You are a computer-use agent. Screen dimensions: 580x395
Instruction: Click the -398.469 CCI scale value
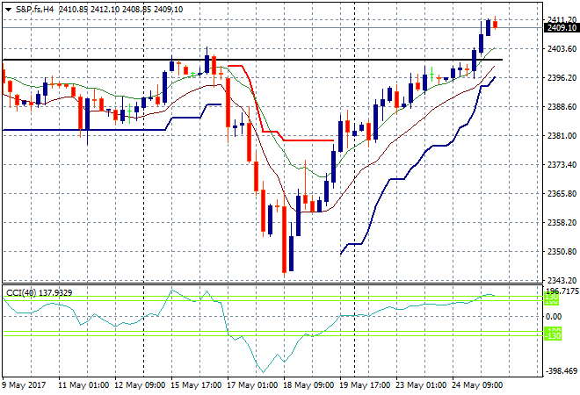[x=561, y=371]
